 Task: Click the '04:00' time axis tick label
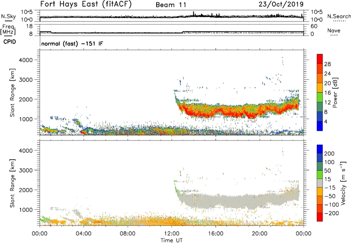click(x=84, y=234)
